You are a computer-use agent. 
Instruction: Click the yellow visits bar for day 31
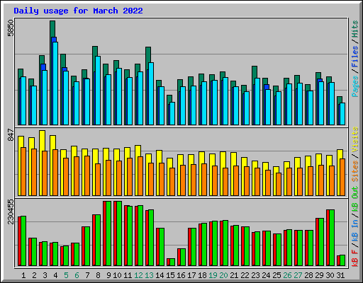(340, 154)
